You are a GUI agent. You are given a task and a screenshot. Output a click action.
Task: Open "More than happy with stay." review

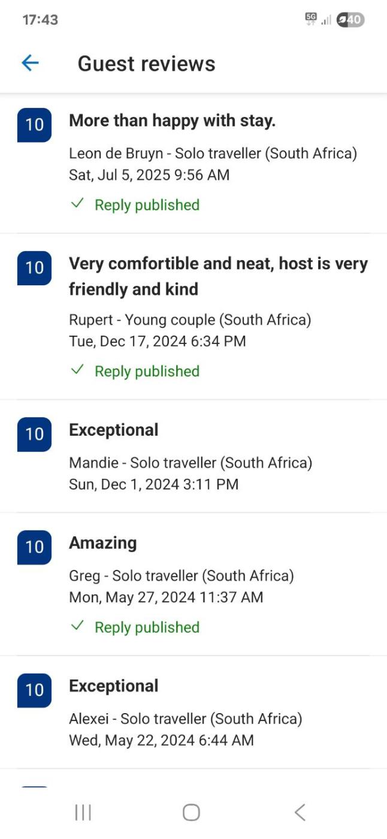(x=172, y=120)
